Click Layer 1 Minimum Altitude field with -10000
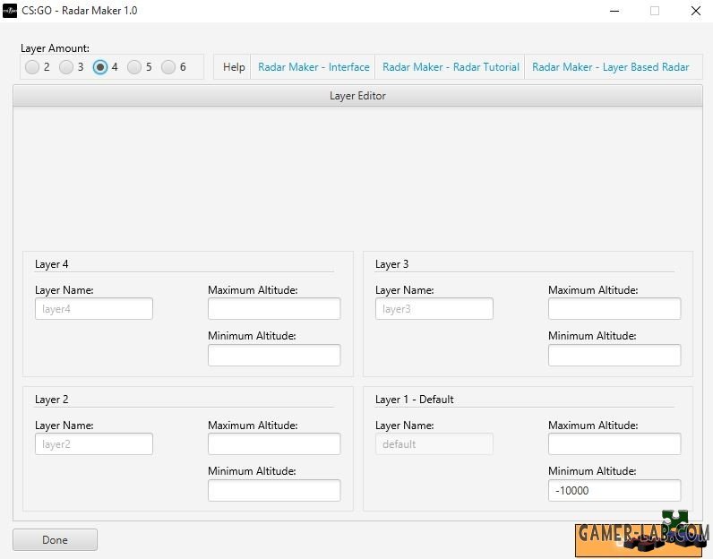Image resolution: width=713 pixels, height=559 pixels. tap(614, 490)
